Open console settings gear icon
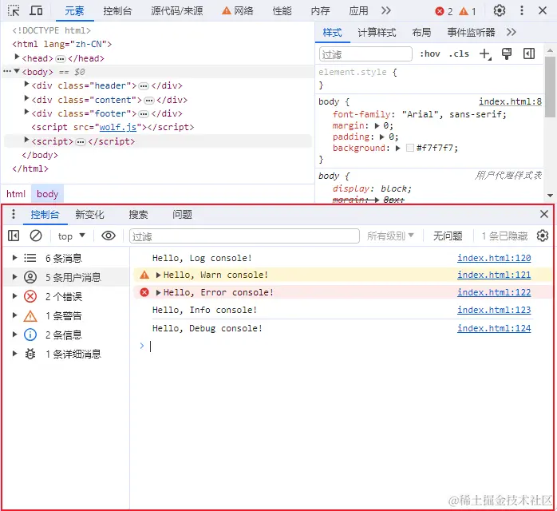 [543, 236]
